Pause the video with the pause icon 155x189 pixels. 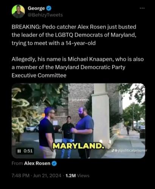pyautogui.click(x=19, y=151)
